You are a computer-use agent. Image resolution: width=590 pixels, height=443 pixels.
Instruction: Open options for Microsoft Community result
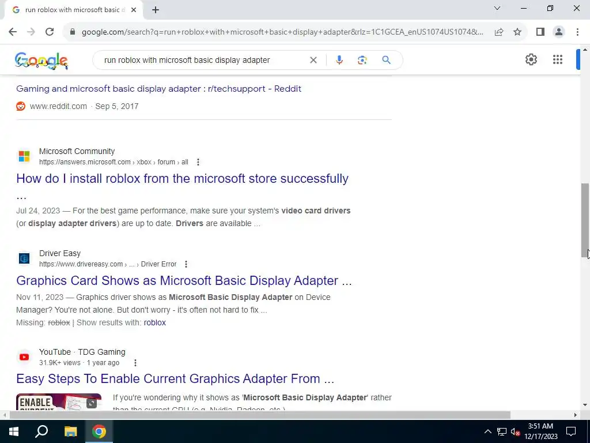198,162
